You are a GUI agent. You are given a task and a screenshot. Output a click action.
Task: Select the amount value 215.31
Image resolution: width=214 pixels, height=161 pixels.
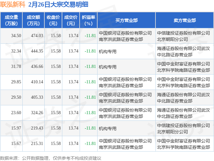[x=37, y=144]
